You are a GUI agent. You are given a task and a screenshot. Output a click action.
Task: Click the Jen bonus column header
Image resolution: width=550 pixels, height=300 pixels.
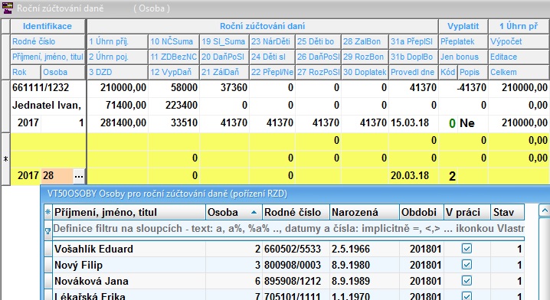463,57
